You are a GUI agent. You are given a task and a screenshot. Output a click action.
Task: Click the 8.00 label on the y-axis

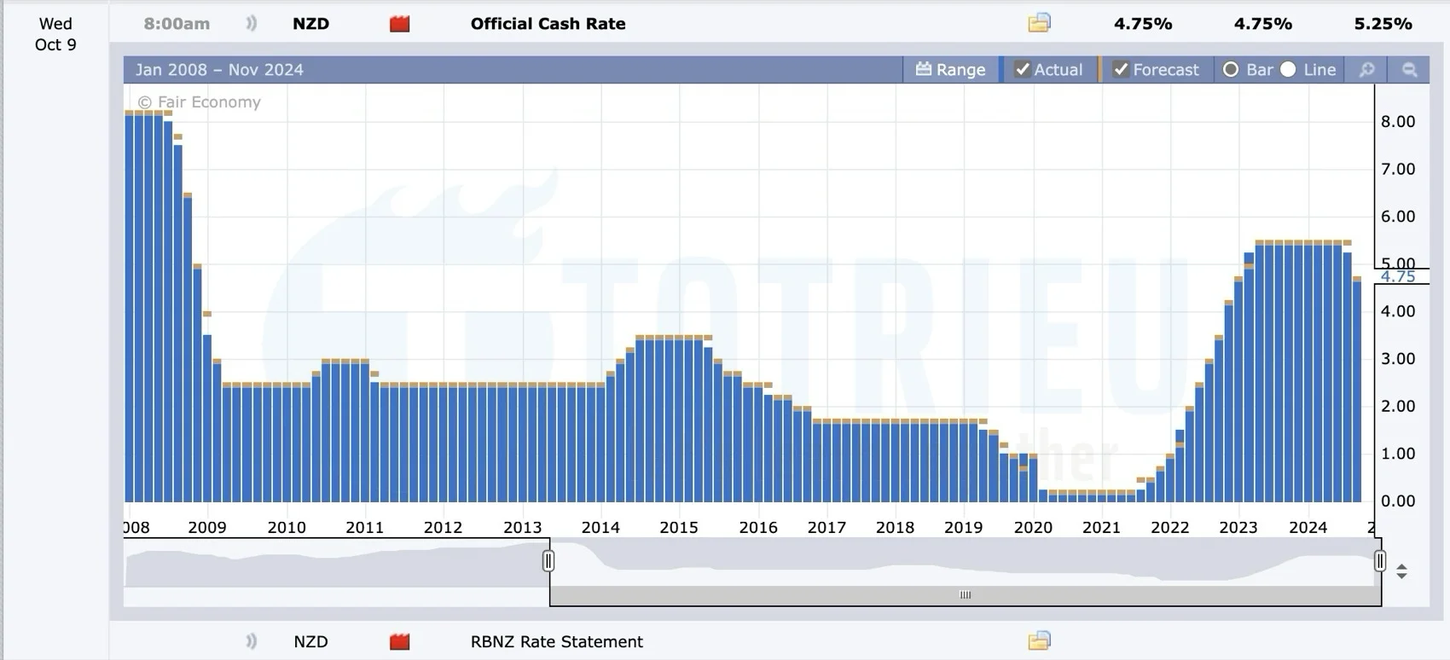point(1397,121)
